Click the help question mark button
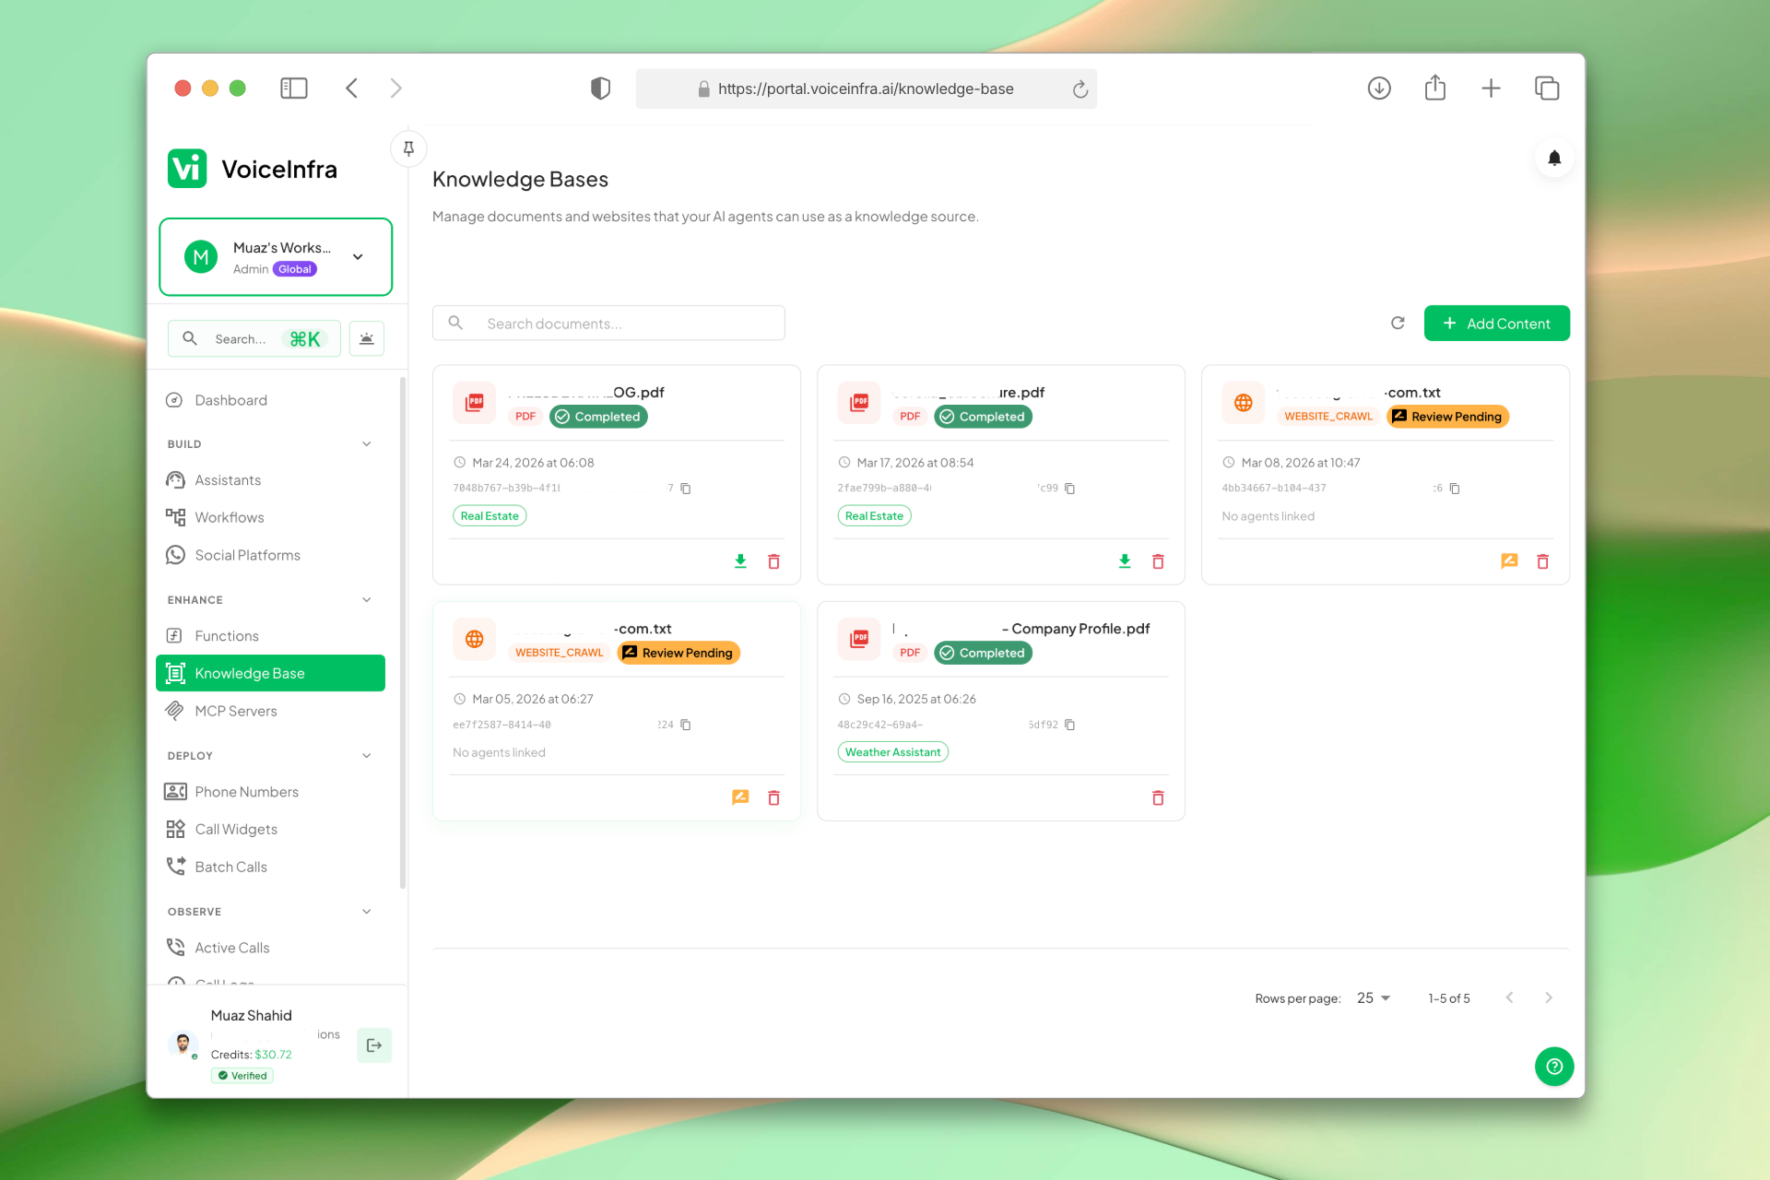This screenshot has width=1770, height=1180. point(1554,1067)
